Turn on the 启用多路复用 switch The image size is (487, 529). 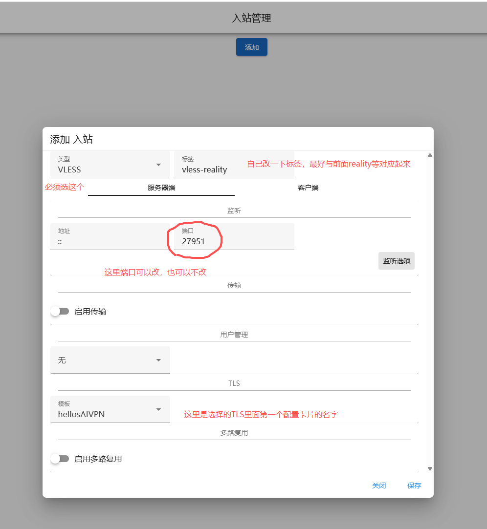[60, 459]
